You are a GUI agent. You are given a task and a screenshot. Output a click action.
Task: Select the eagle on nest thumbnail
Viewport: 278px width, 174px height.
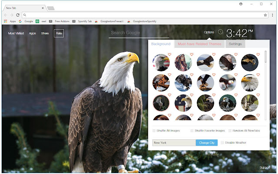tap(228, 103)
